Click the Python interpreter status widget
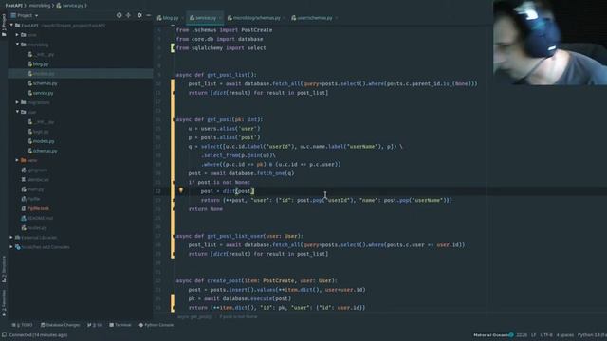 592,334
